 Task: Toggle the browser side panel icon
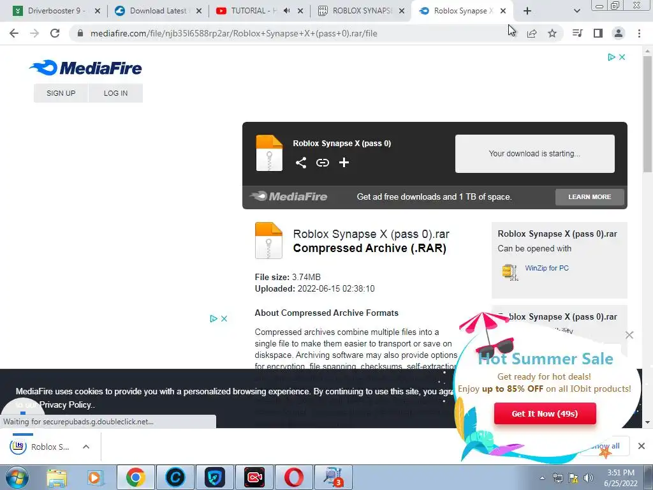(x=598, y=33)
